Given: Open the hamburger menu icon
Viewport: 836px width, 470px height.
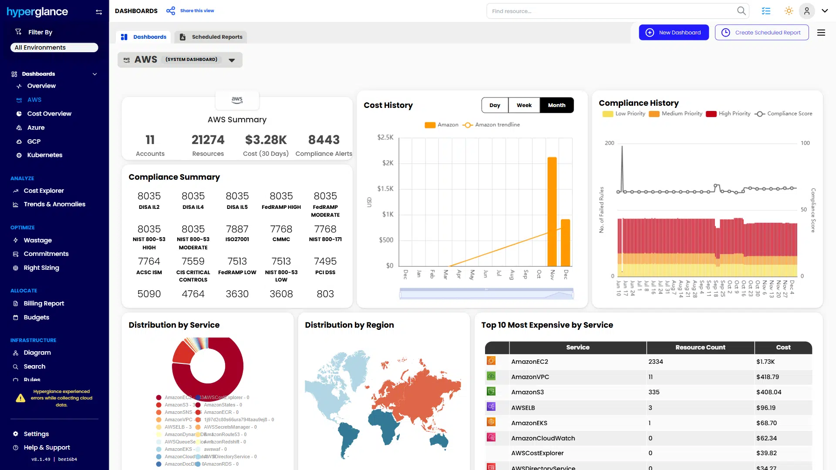Looking at the screenshot, I should (821, 33).
